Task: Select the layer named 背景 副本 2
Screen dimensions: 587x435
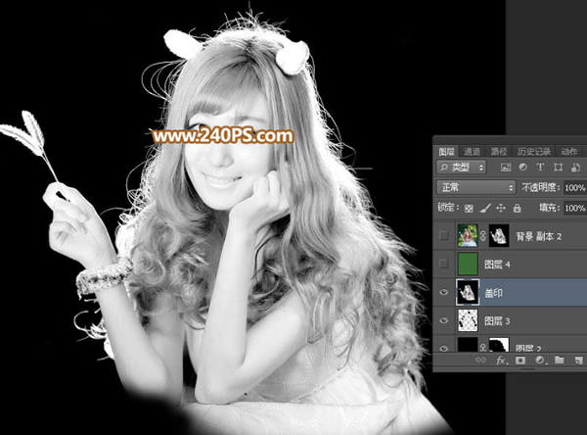Action: [x=539, y=236]
